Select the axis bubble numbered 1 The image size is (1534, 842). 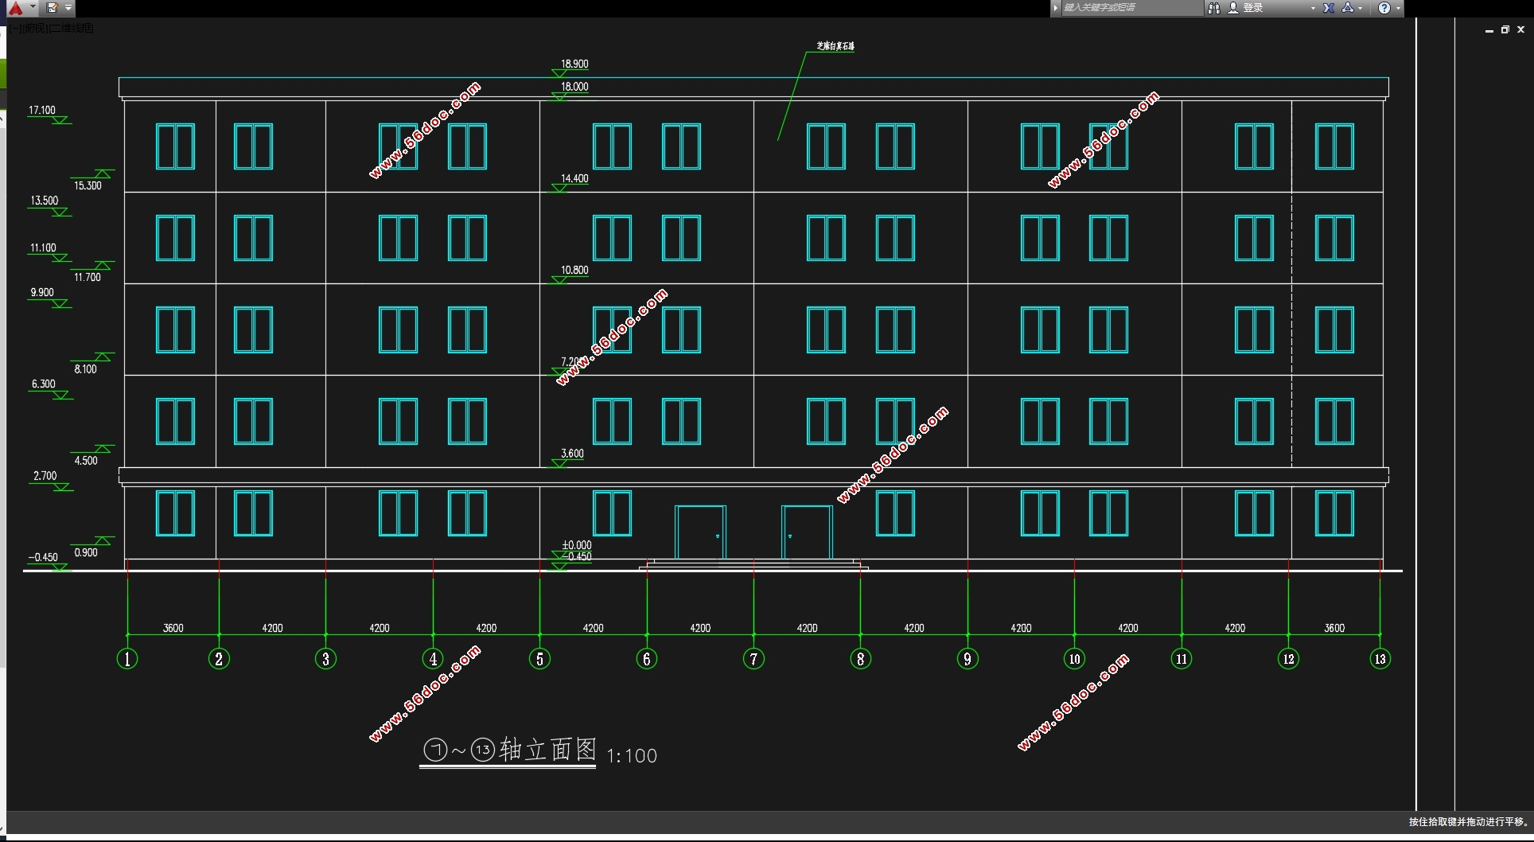[127, 659]
